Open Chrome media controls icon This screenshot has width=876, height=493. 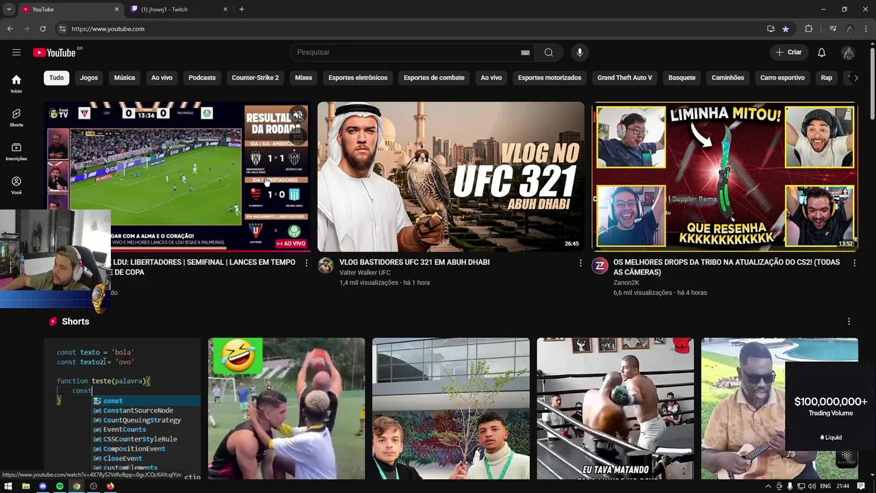[x=833, y=29]
